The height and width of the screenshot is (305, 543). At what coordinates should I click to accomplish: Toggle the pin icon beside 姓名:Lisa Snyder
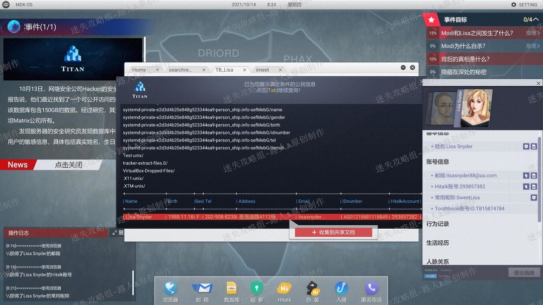[526, 146]
